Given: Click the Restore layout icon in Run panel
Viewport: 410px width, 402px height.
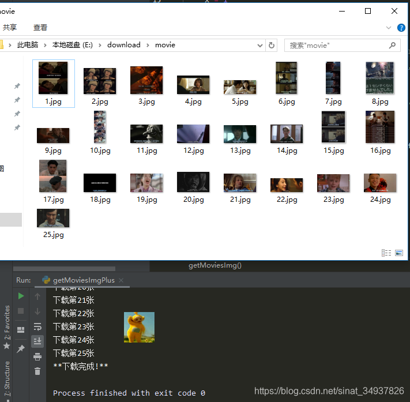Looking at the screenshot, I should coord(21,330).
